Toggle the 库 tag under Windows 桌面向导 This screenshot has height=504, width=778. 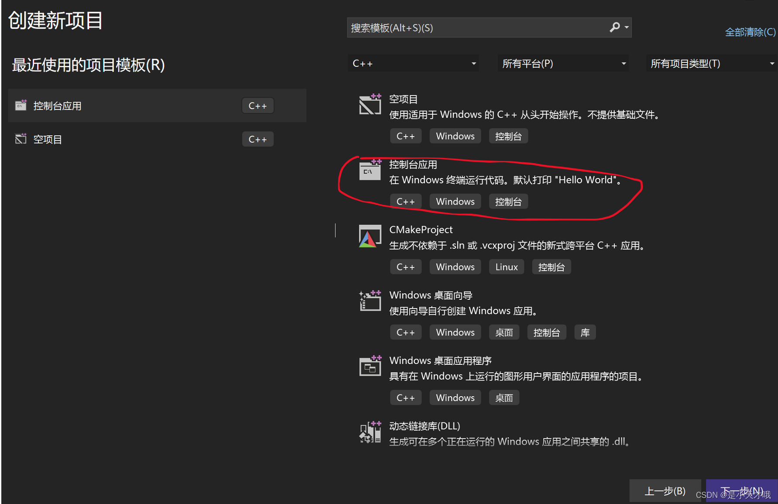585,332
